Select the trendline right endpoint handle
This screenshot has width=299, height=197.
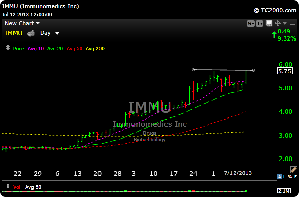click(253, 70)
